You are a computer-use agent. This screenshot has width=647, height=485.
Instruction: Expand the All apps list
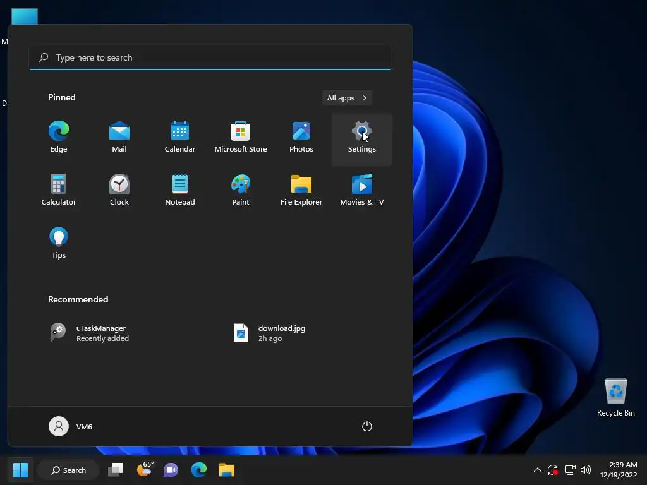click(x=347, y=98)
